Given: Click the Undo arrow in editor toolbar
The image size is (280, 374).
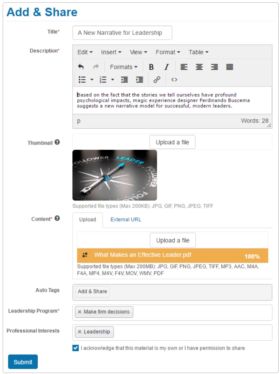Looking at the screenshot, I should tap(81, 67).
